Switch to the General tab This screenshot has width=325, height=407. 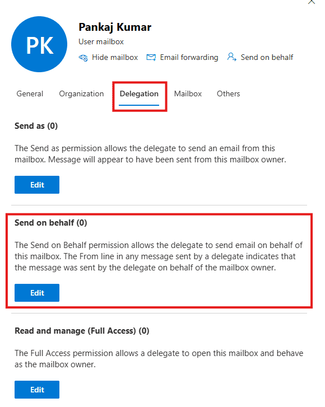[x=30, y=93]
